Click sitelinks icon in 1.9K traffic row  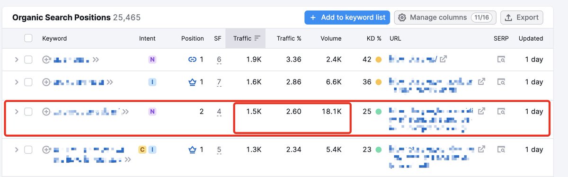(192, 60)
